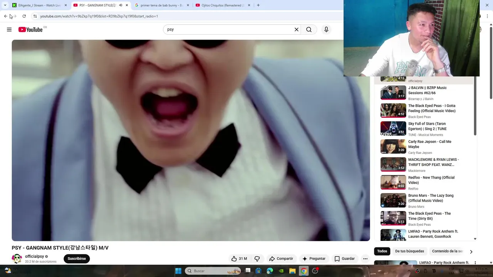
Task: Mute the Gangnam Style tab audio
Action: [121, 5]
